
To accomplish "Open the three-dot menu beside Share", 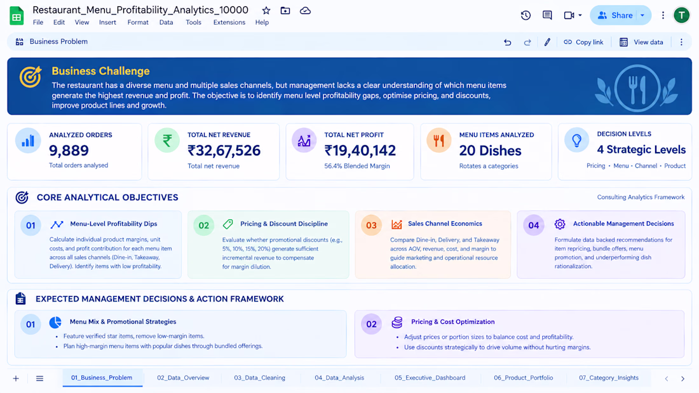I will (663, 16).
